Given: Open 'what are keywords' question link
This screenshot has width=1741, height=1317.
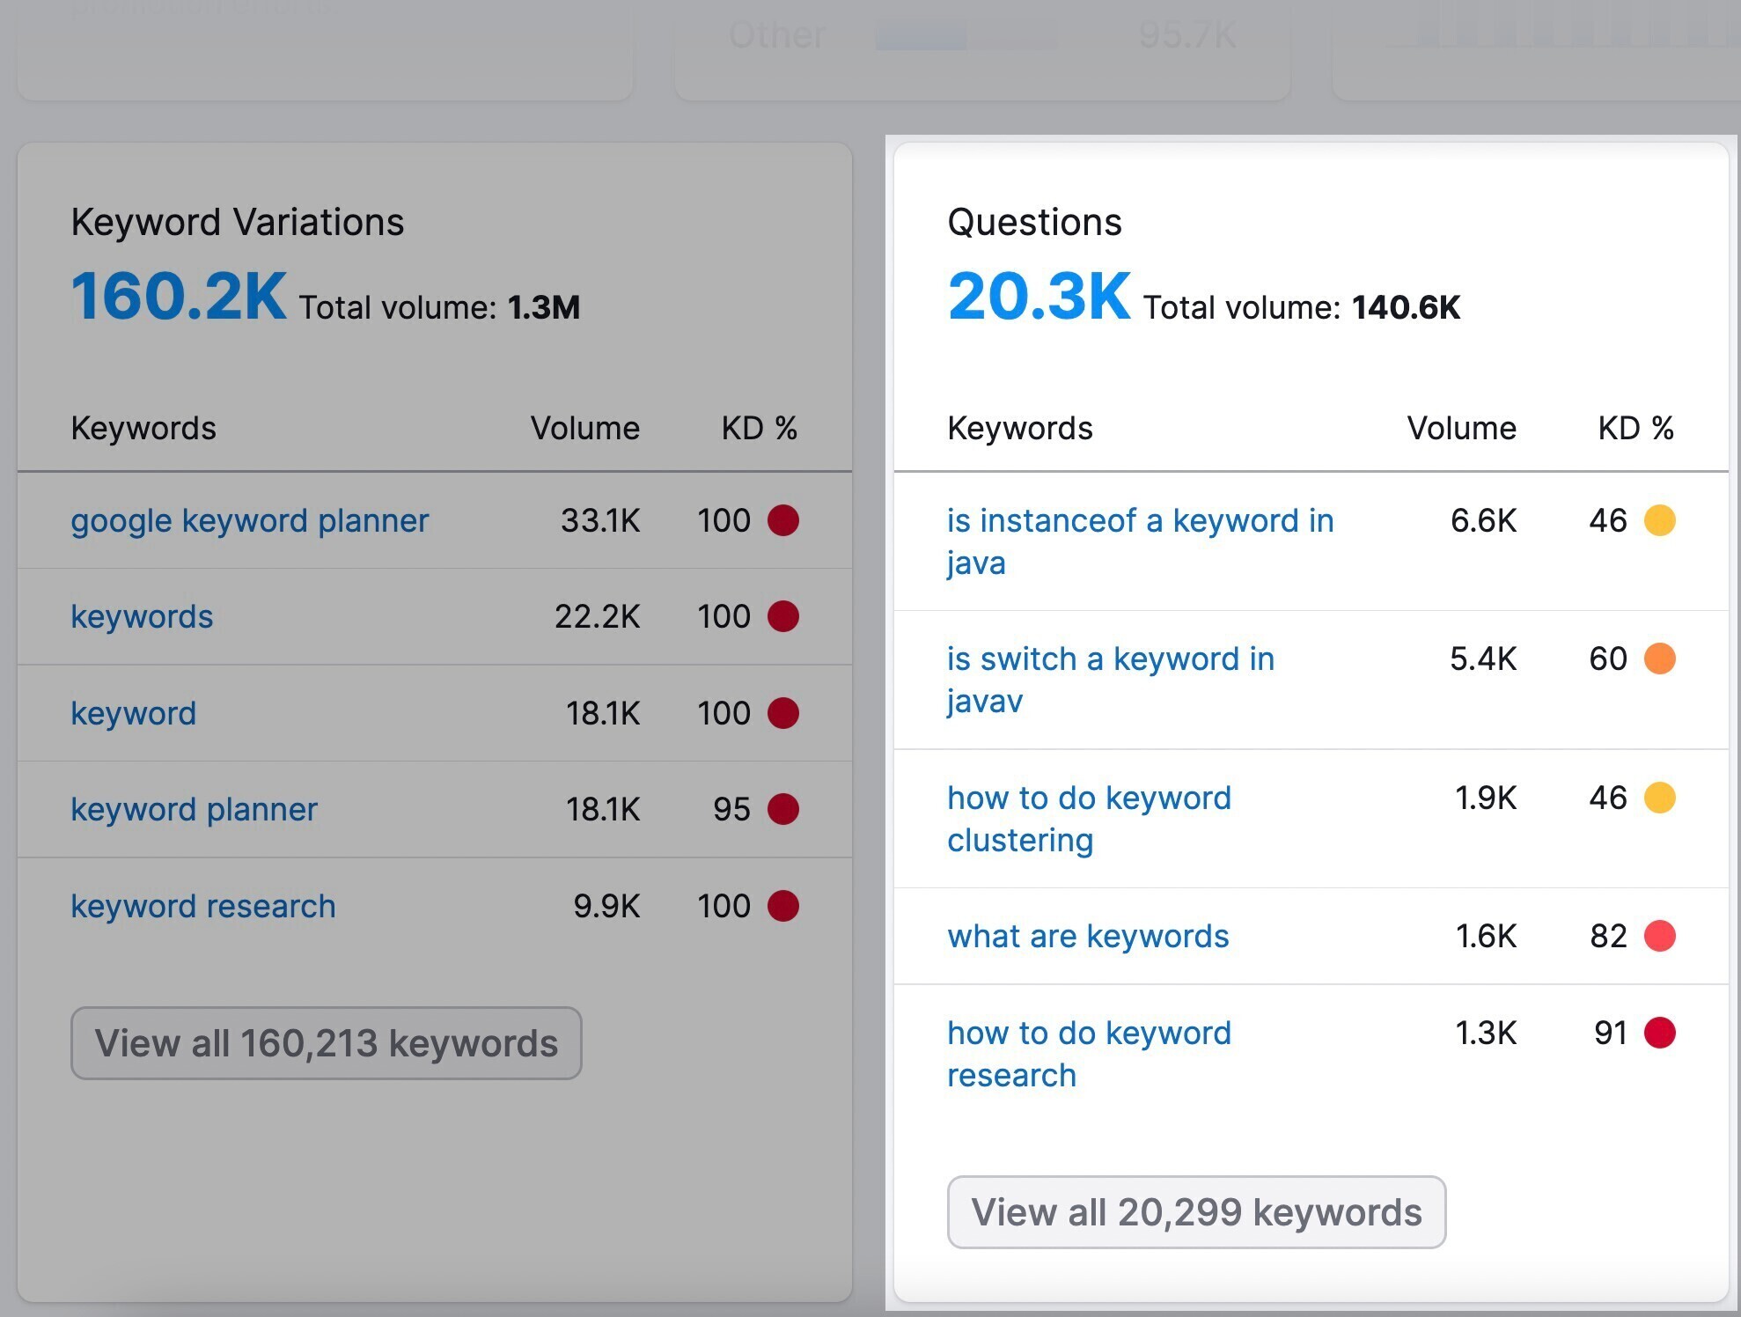Looking at the screenshot, I should (1088, 936).
